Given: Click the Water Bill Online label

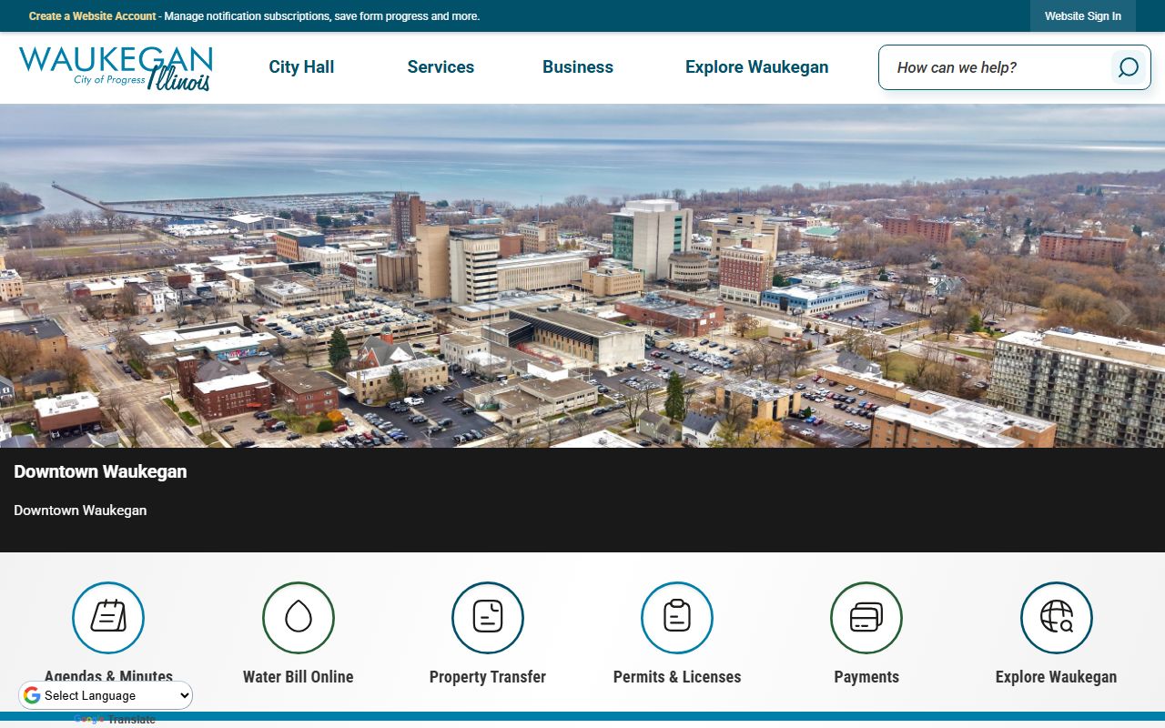Looking at the screenshot, I should [x=299, y=677].
